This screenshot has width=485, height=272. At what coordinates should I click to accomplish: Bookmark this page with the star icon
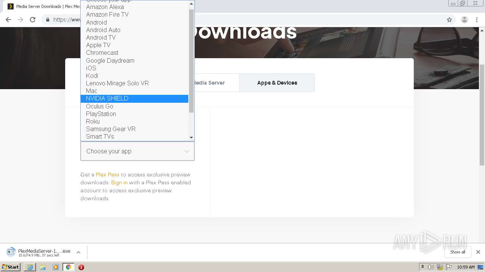point(449,20)
